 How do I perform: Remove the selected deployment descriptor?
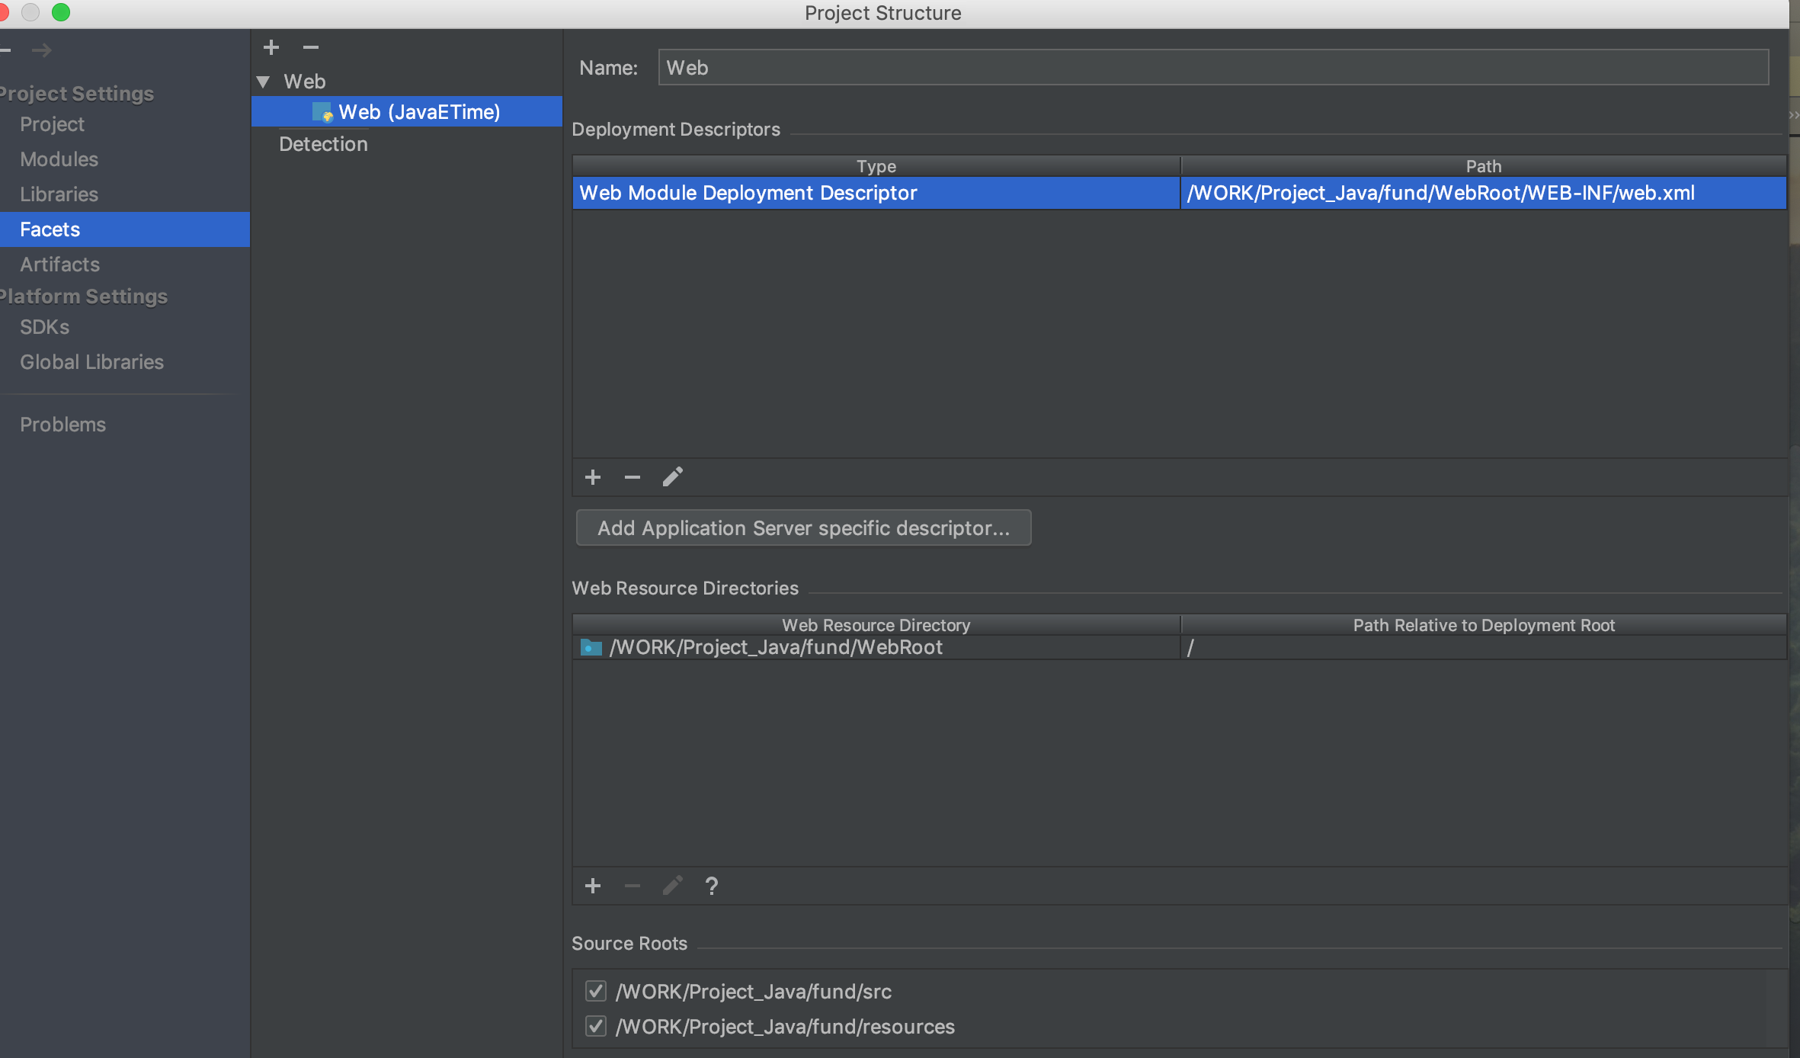(x=633, y=477)
